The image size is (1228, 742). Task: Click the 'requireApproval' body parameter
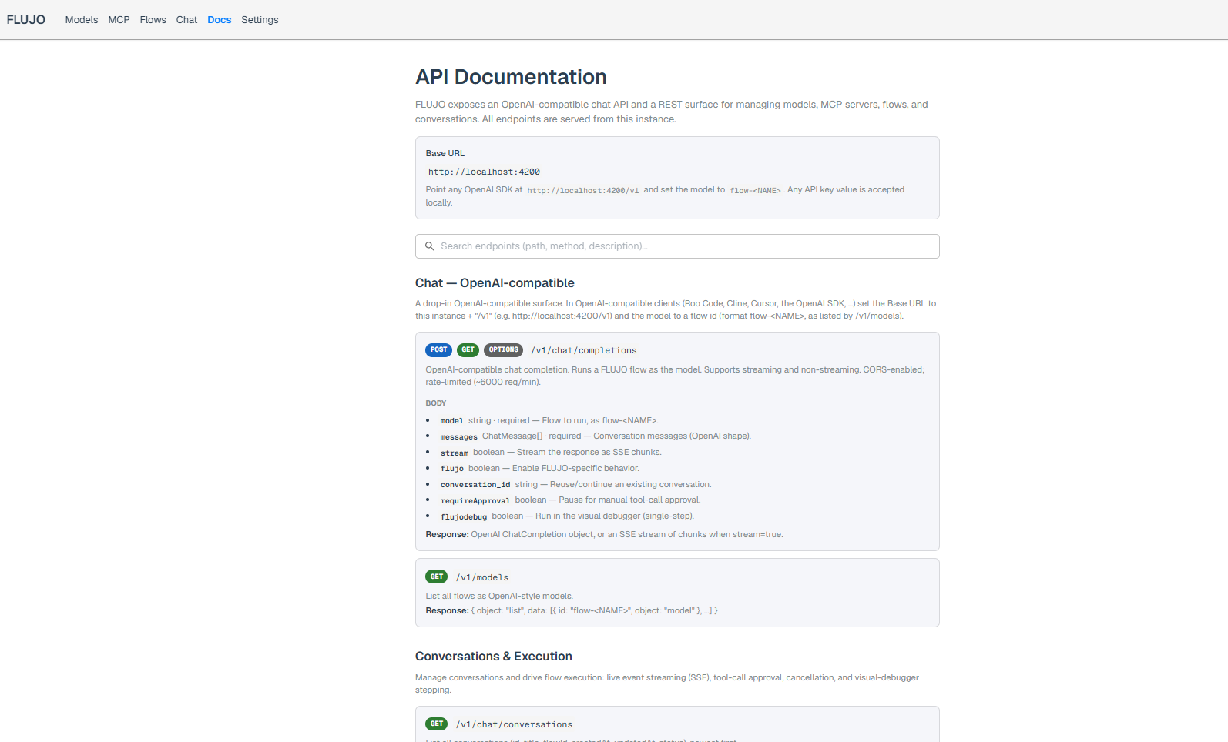click(475, 501)
